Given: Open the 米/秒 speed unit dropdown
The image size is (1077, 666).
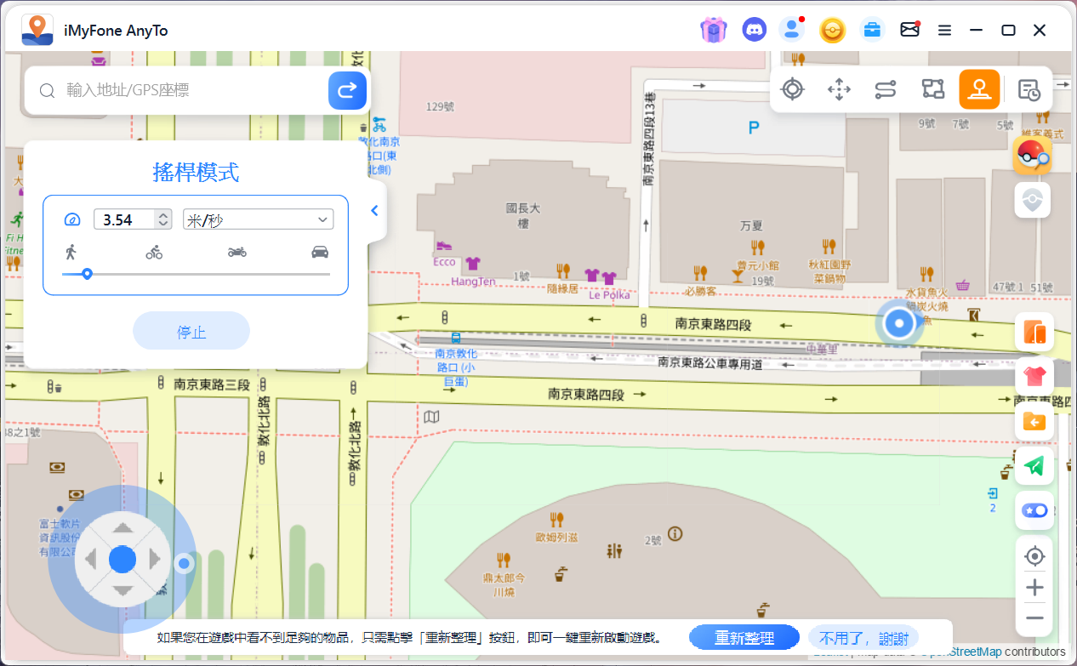Looking at the screenshot, I should pyautogui.click(x=258, y=220).
